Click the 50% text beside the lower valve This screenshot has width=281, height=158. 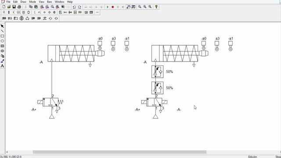(169, 88)
